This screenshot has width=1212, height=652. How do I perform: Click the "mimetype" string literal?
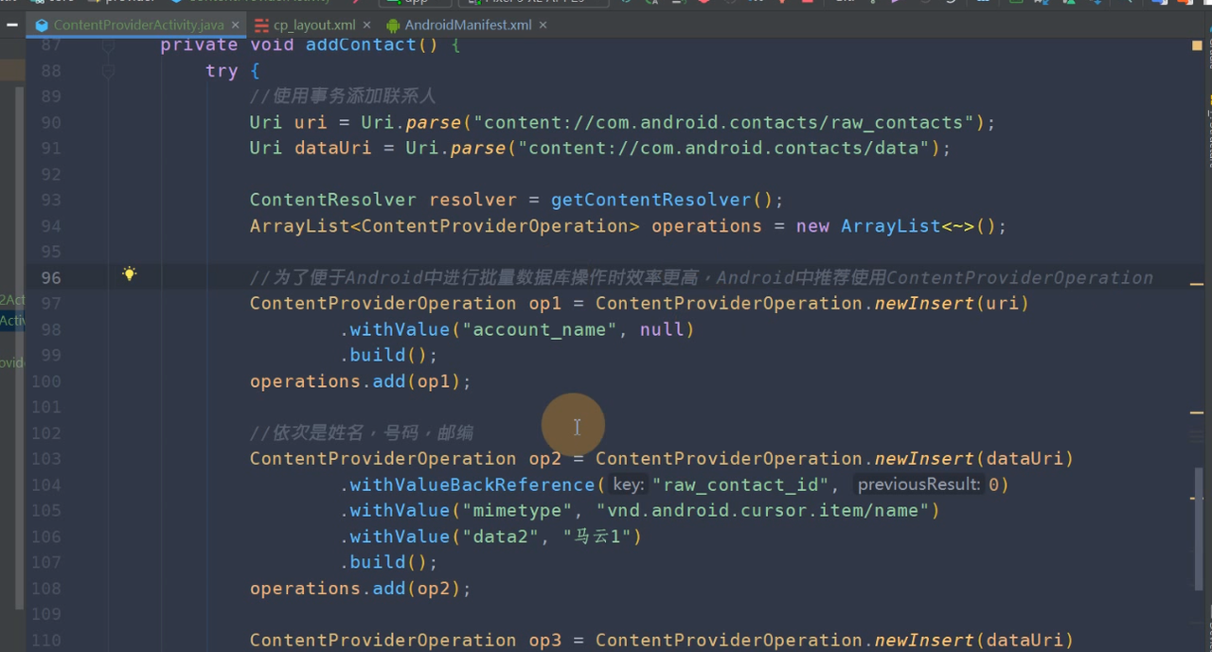[x=517, y=510]
